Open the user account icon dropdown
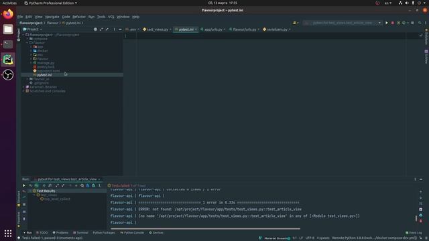 coord(296,23)
